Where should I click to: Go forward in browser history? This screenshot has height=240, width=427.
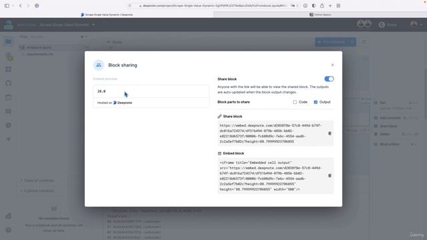coord(28,6)
